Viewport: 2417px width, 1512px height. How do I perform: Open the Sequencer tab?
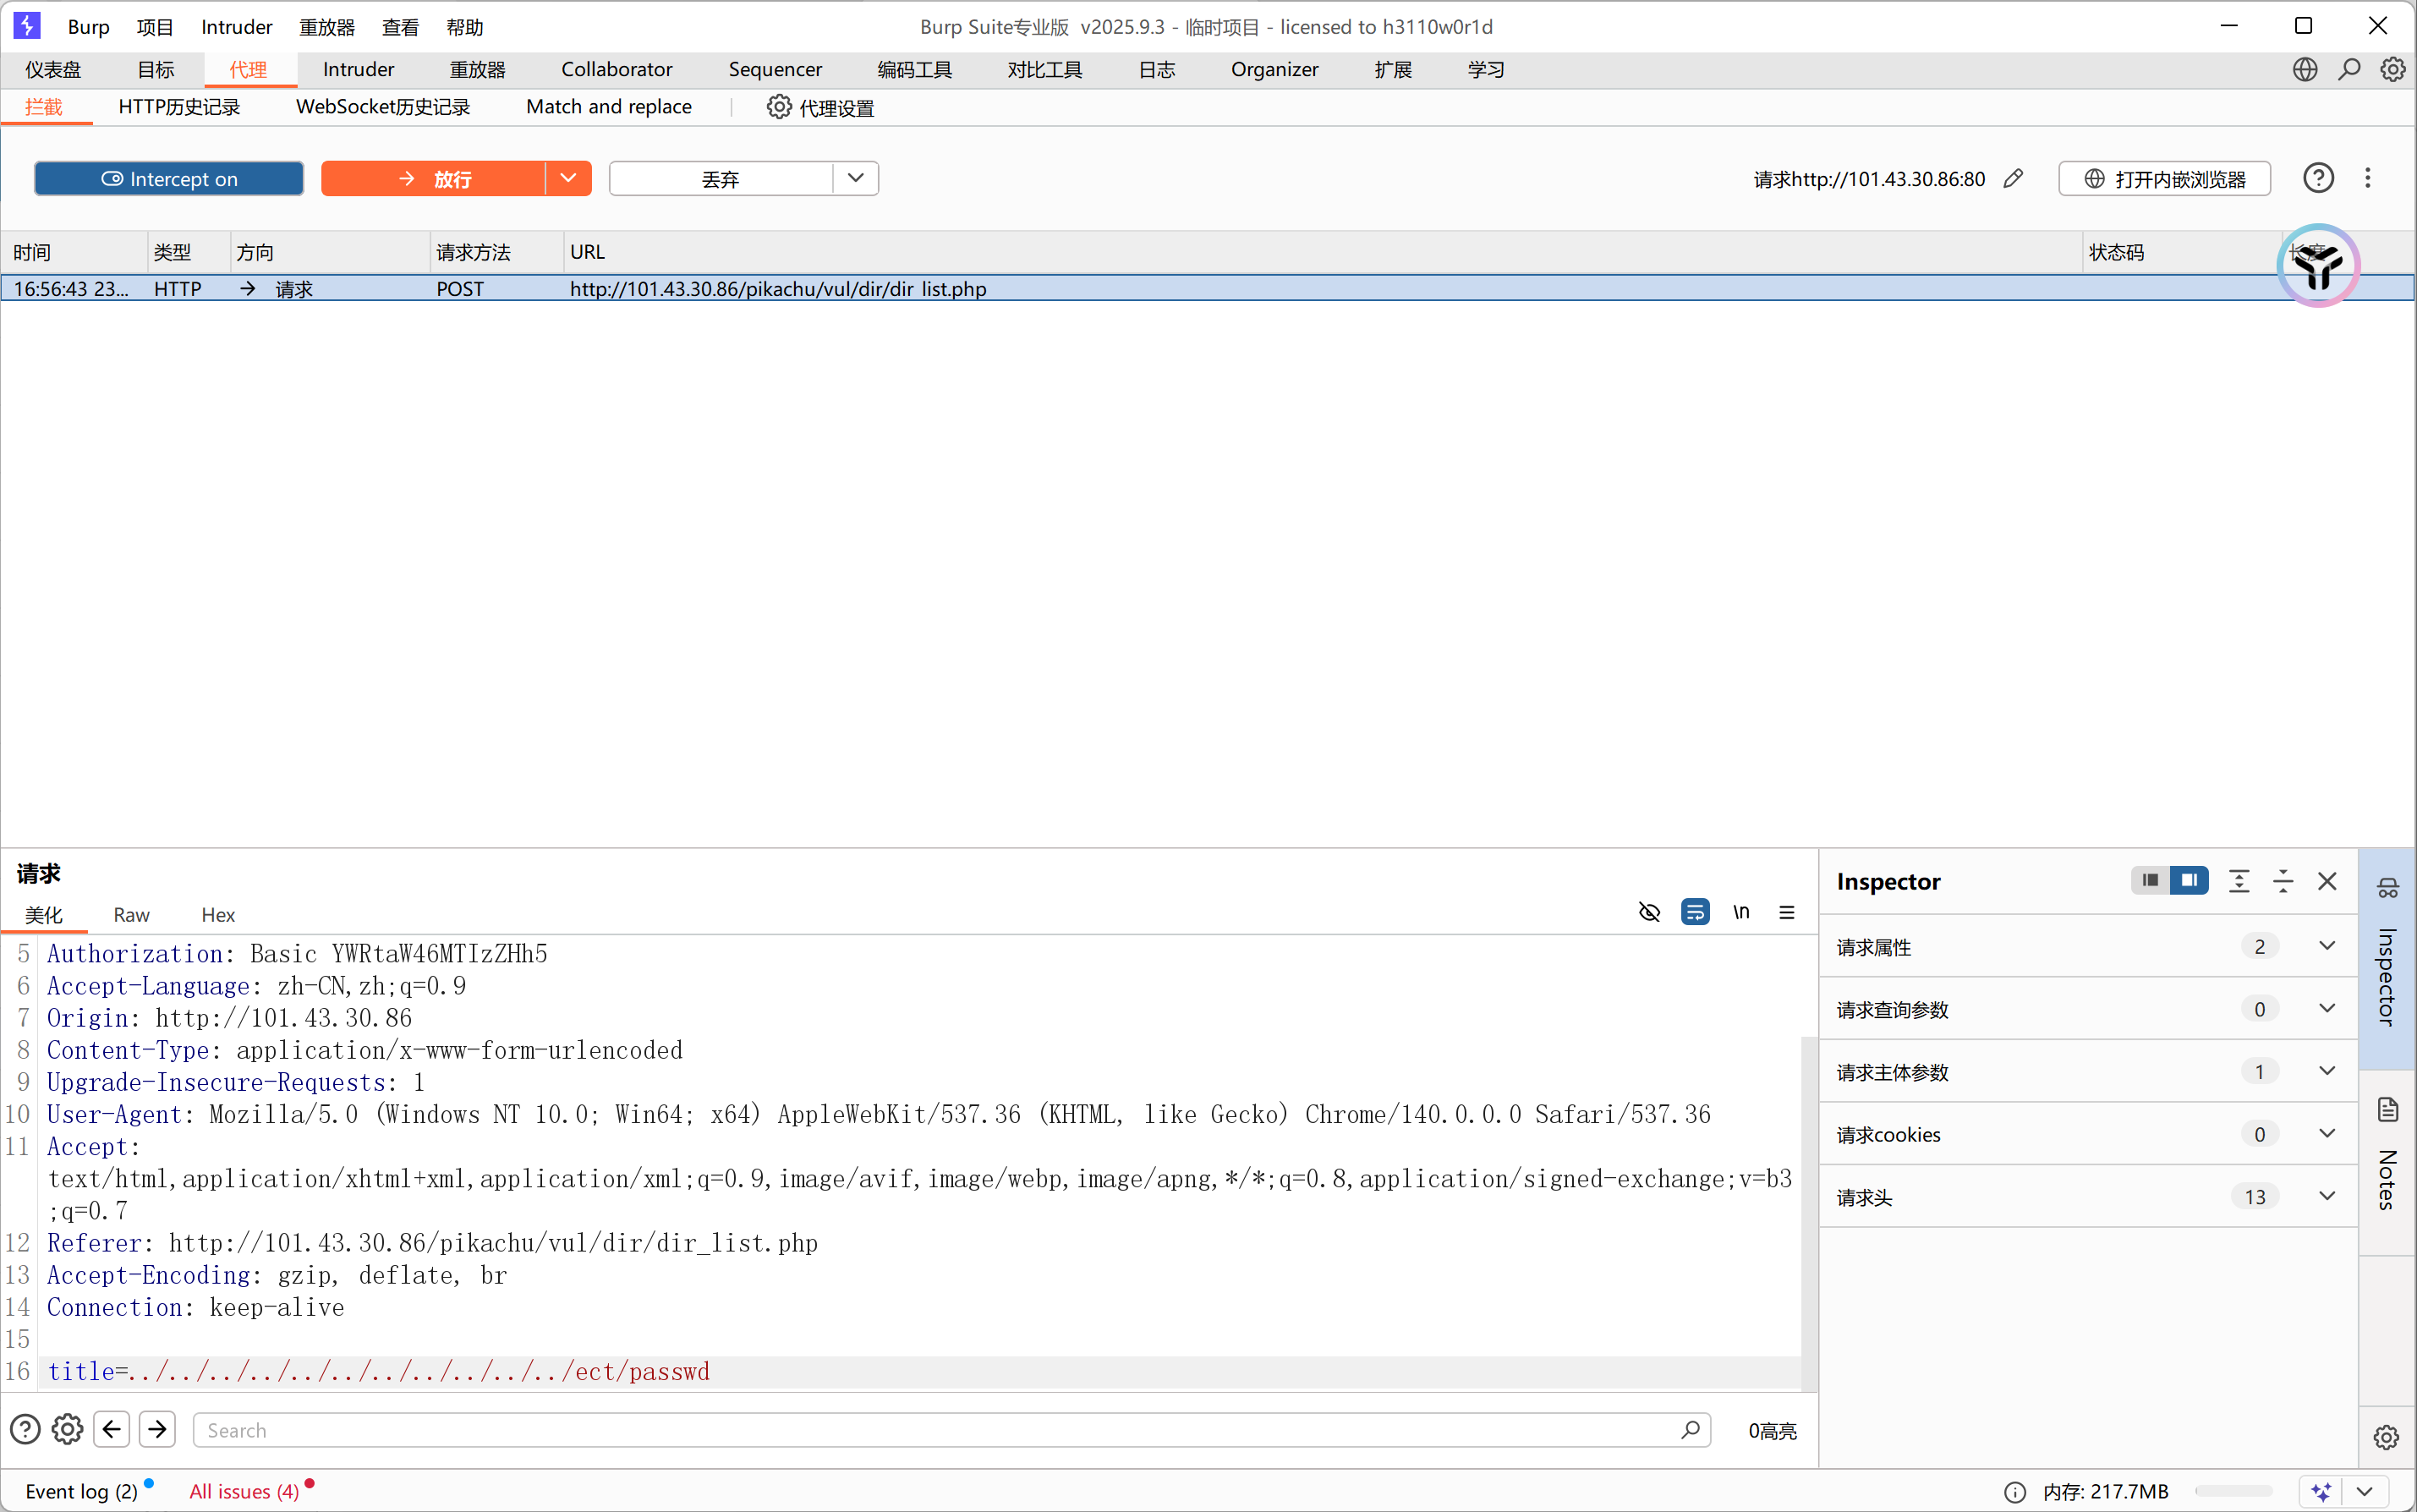pyautogui.click(x=775, y=69)
